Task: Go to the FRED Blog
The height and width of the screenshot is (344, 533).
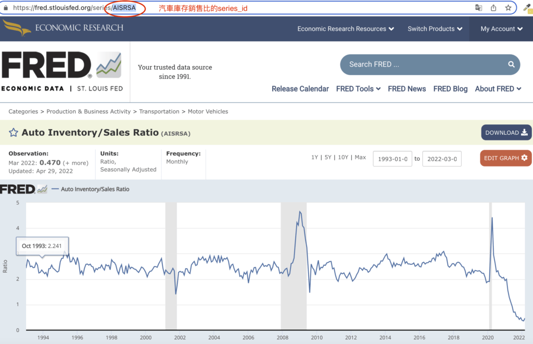Action: click(450, 89)
